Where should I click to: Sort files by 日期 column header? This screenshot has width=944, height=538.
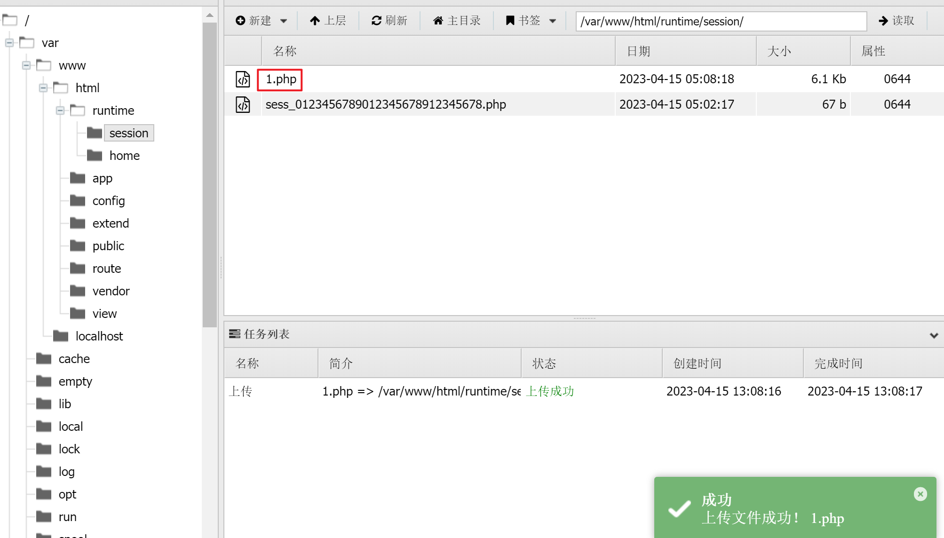638,51
